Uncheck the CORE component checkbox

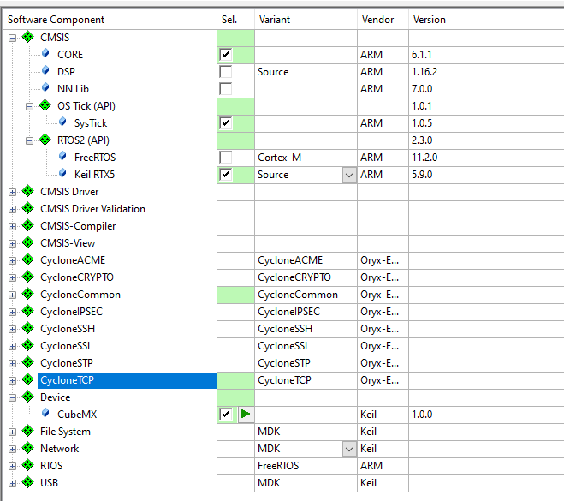coord(226,55)
